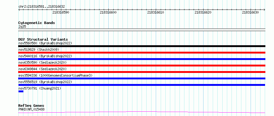The image size is (274, 116).
Task: Click ruler tick label 218316630
Action: pyautogui.click(x=250, y=12)
